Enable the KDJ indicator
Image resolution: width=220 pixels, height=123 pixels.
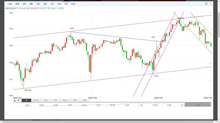click(46, 100)
